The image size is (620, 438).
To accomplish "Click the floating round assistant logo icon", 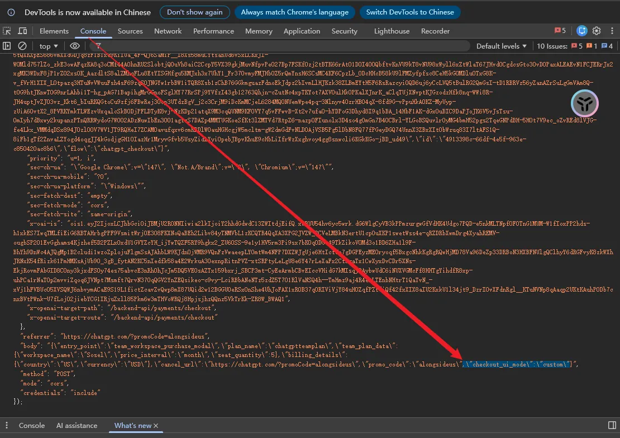I will [584, 104].
